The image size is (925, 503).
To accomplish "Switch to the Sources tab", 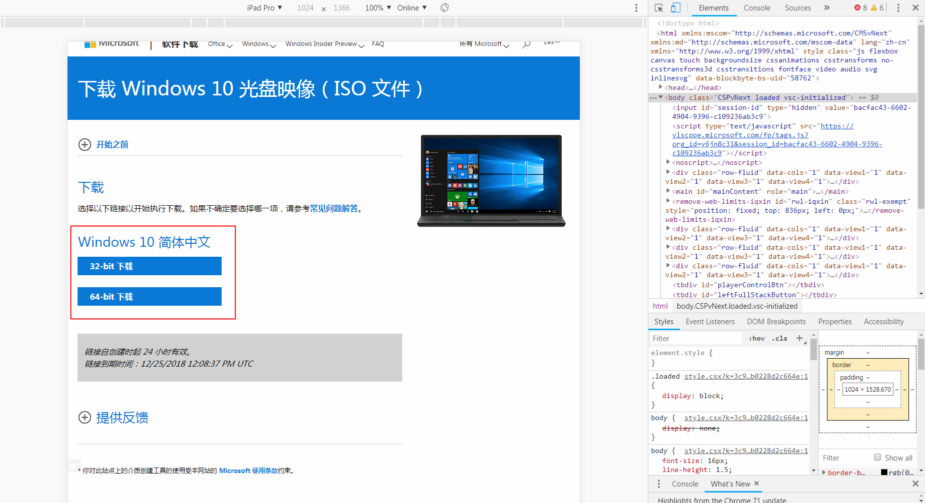I will click(x=798, y=7).
